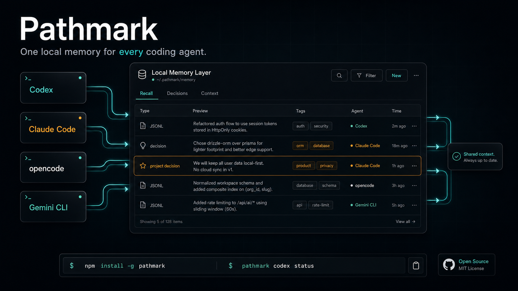Click the GitHub logo icon
The width and height of the screenshot is (518, 291).
tap(449, 265)
